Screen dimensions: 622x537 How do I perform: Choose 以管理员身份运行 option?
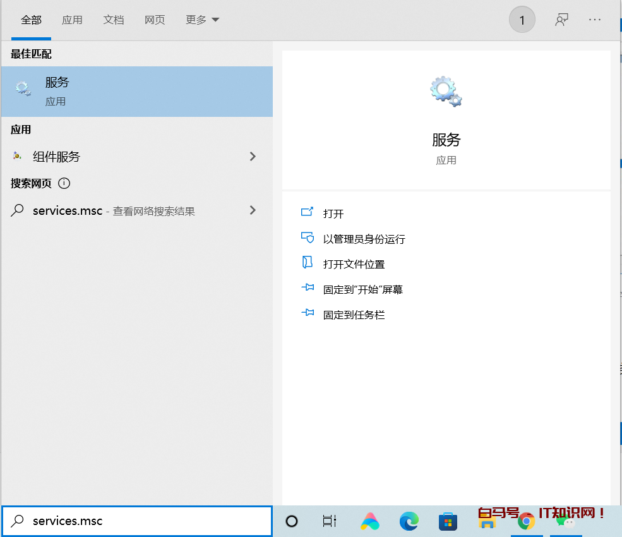pyautogui.click(x=363, y=239)
